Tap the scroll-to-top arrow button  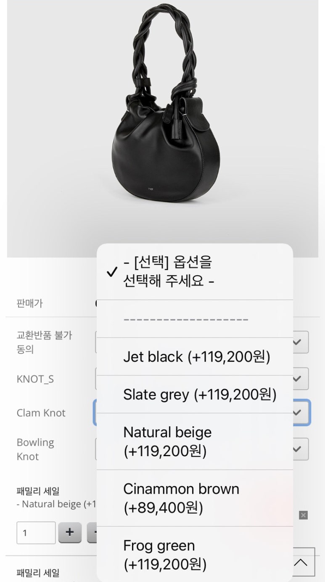(x=301, y=562)
